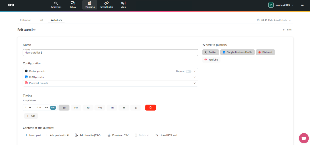This screenshot has height=145, width=310.
Task: Toggle Tuesday (Tu) day button
Action: coord(88,107)
